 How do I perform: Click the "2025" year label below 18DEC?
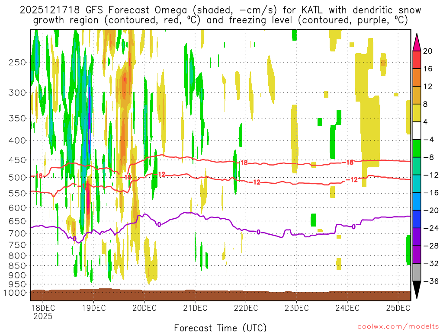tap(43, 316)
